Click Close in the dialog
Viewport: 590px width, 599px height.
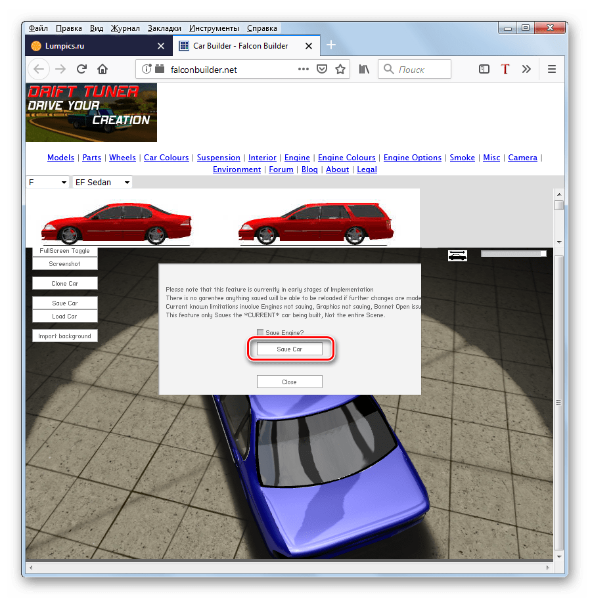(290, 382)
